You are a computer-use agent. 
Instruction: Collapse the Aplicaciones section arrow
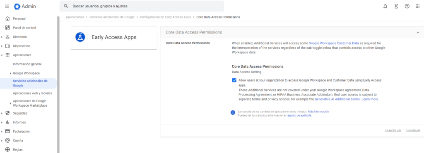(x=2, y=55)
